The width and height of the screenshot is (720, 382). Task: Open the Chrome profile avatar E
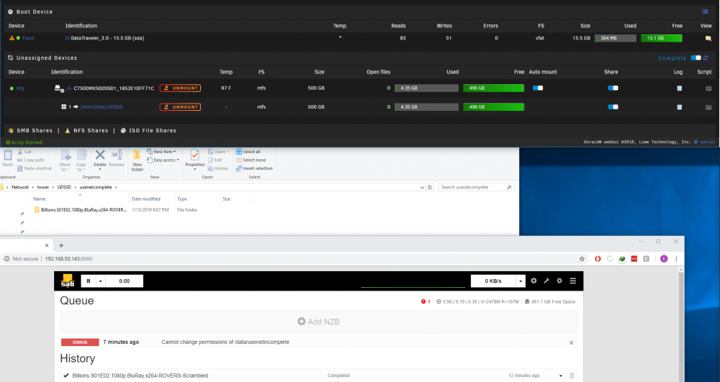(x=664, y=259)
